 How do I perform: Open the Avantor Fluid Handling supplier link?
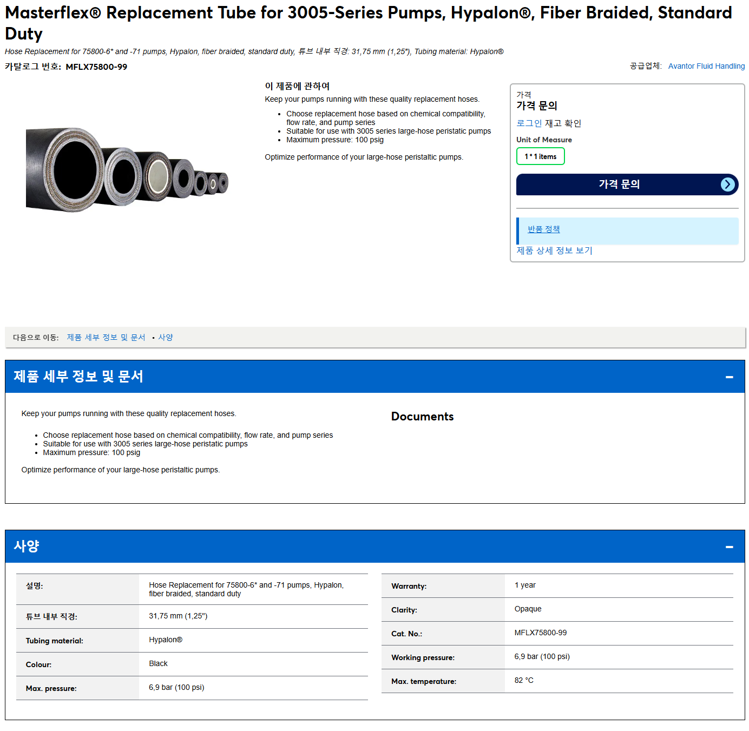pos(706,66)
